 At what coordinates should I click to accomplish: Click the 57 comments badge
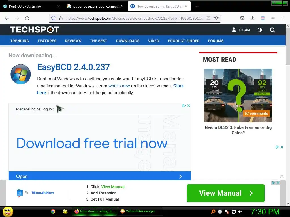coord(256,114)
